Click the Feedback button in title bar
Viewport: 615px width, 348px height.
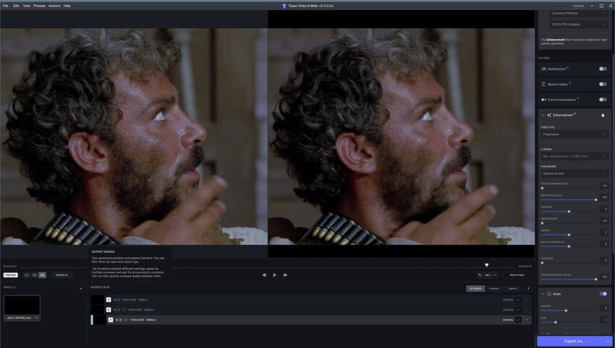pyautogui.click(x=579, y=6)
